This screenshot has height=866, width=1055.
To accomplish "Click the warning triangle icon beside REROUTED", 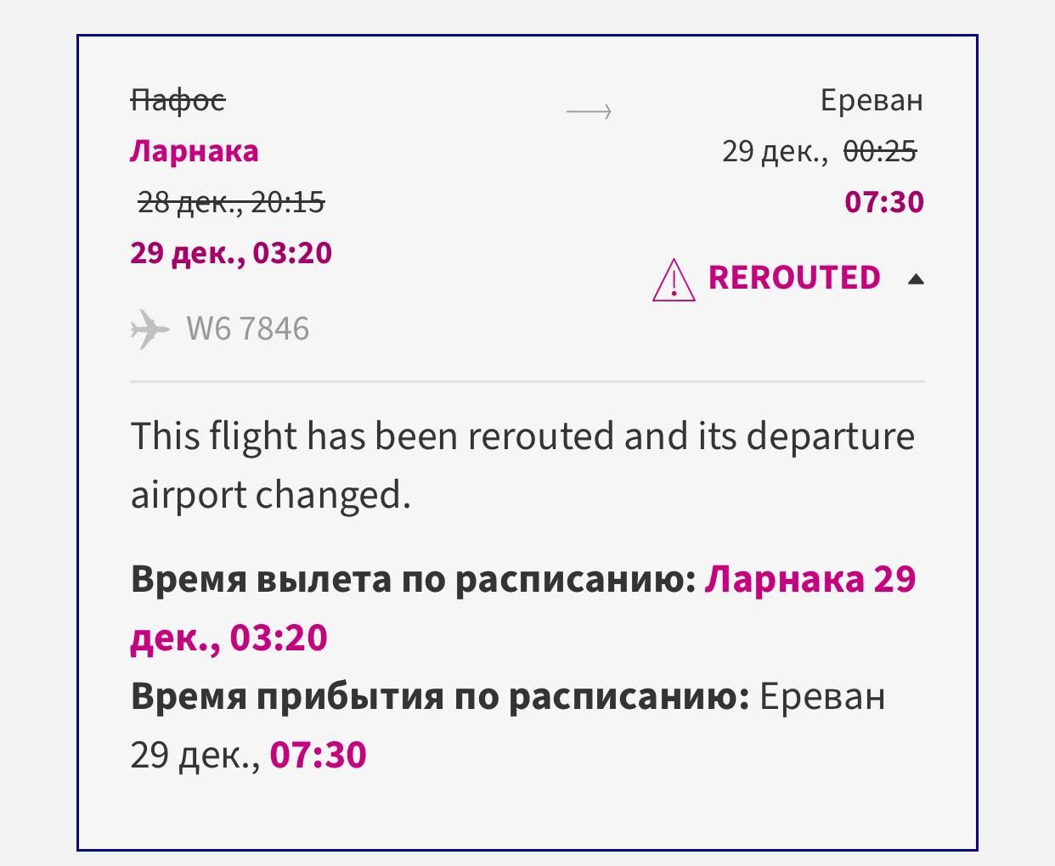I will click(x=673, y=279).
